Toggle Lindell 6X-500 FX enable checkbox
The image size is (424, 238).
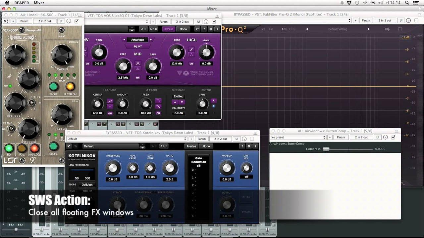click(77, 21)
